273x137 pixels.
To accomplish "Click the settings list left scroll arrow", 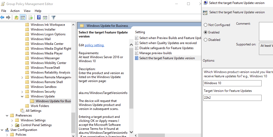I will coord(136,135).
